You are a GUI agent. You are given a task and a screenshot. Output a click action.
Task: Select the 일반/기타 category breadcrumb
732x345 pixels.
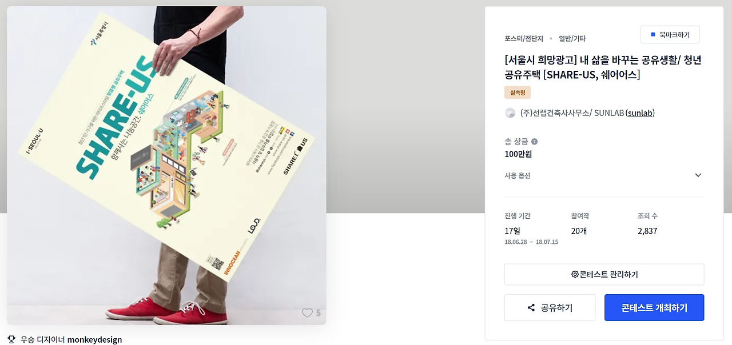(572, 38)
